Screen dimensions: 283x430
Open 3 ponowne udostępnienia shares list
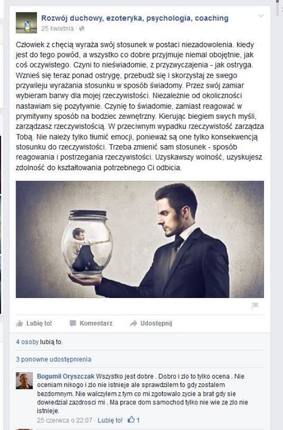tap(54, 360)
